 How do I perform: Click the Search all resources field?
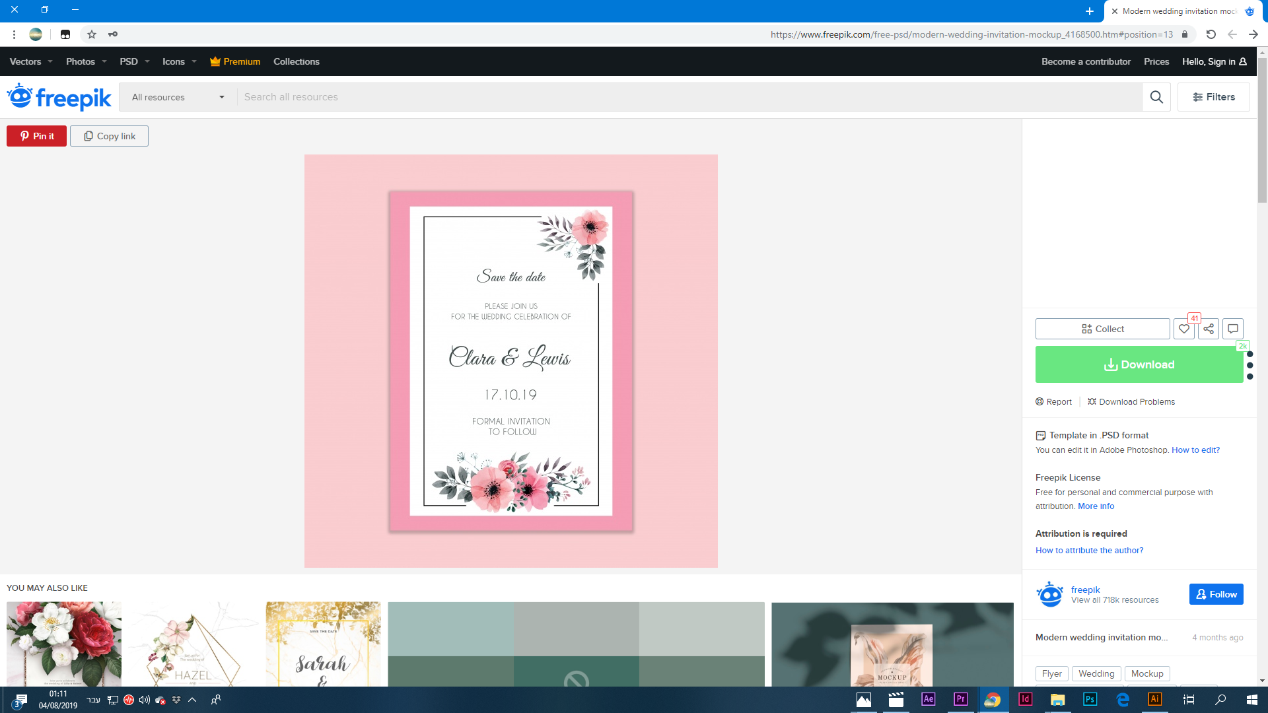[687, 97]
